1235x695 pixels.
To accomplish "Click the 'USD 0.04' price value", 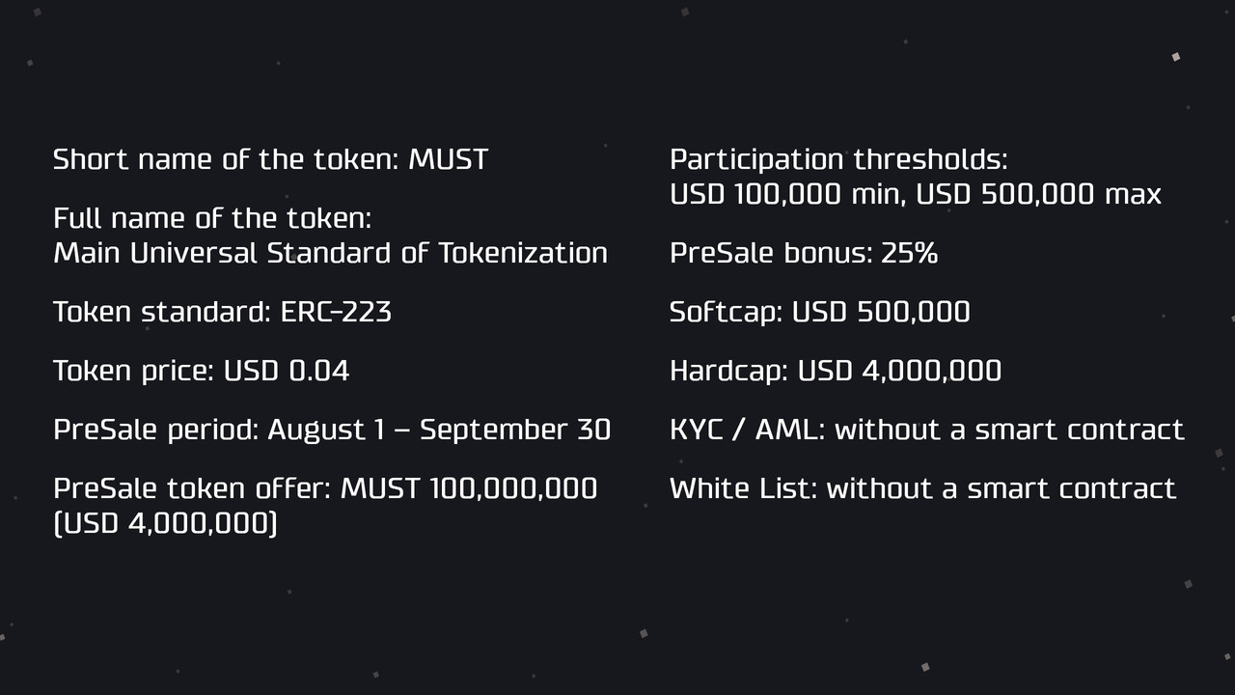I will (x=287, y=371).
